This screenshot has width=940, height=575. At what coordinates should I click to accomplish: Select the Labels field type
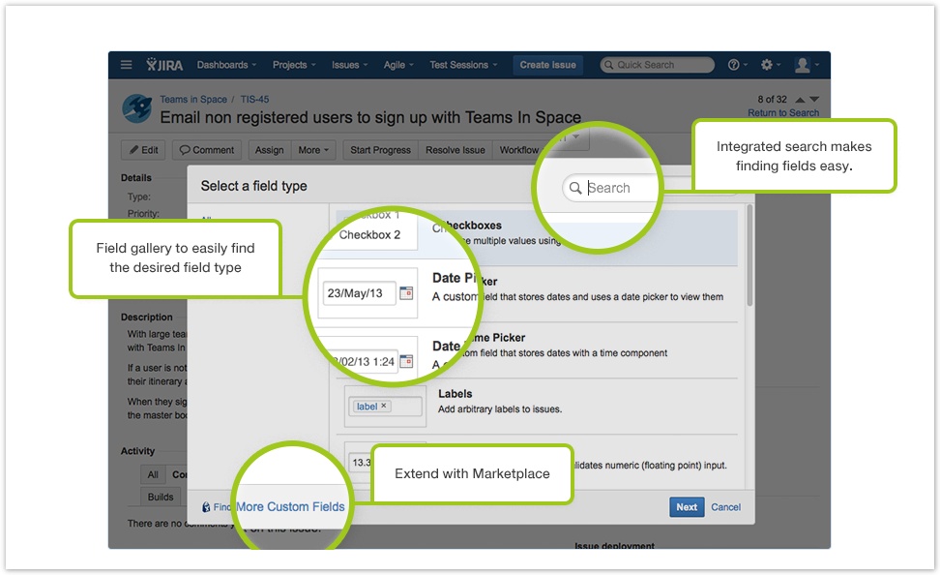click(x=537, y=407)
